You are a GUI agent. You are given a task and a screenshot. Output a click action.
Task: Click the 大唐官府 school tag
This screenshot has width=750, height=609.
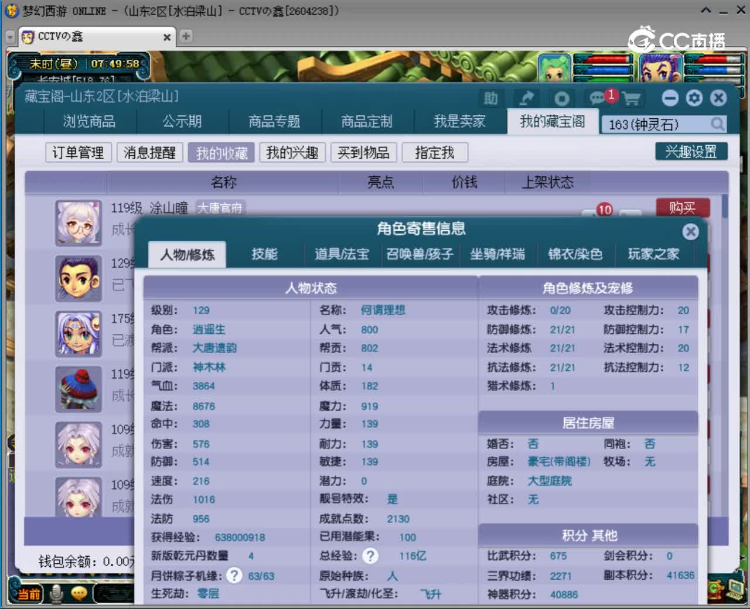pyautogui.click(x=220, y=208)
